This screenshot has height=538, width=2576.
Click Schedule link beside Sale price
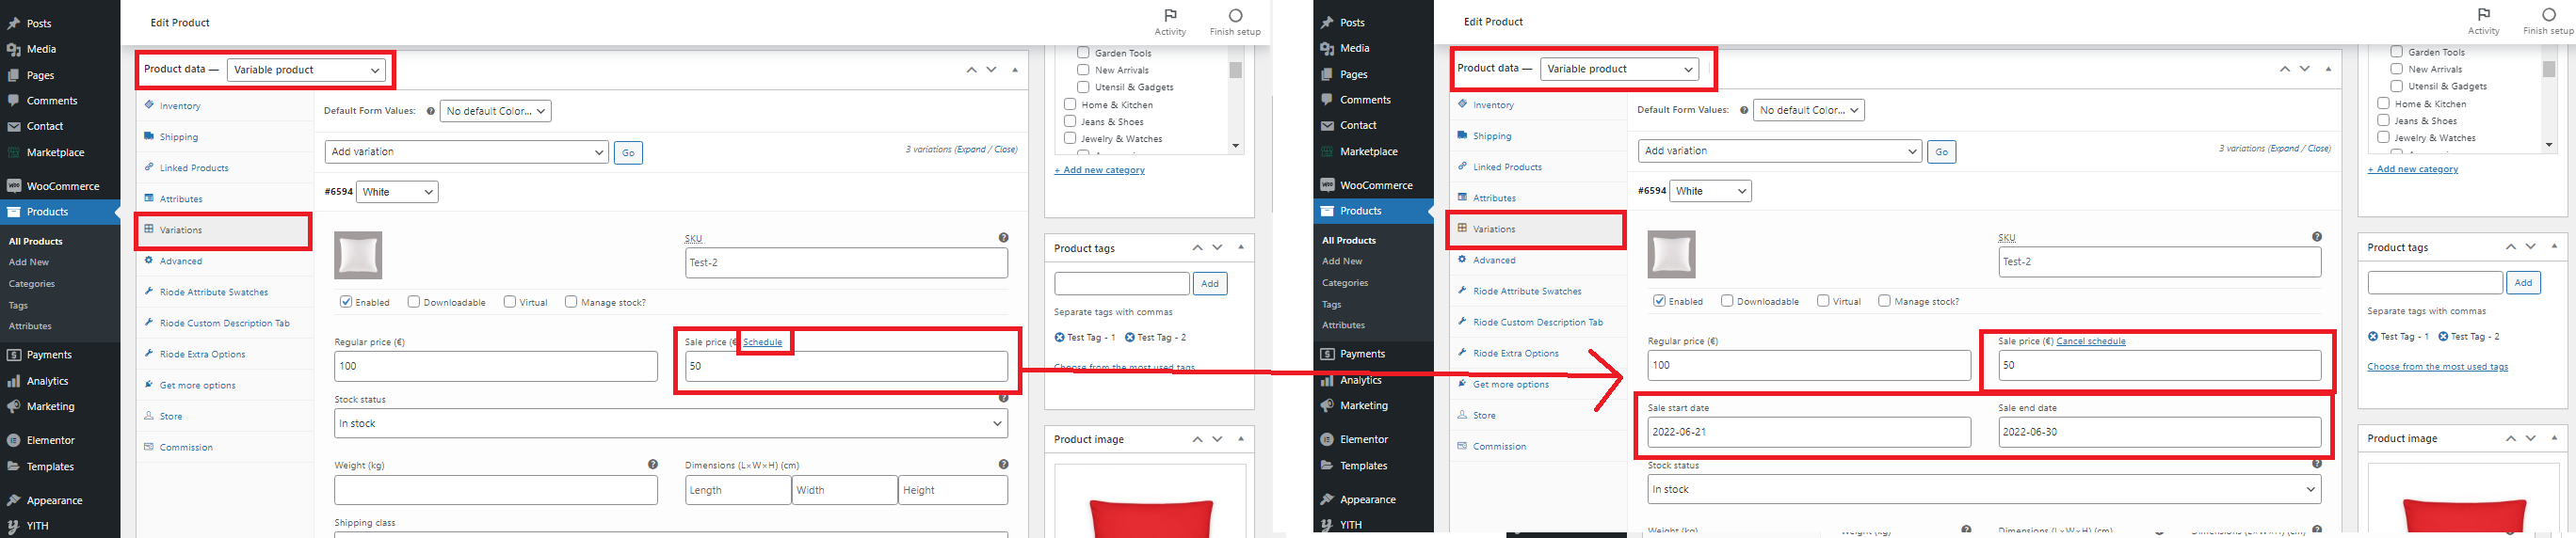763,342
